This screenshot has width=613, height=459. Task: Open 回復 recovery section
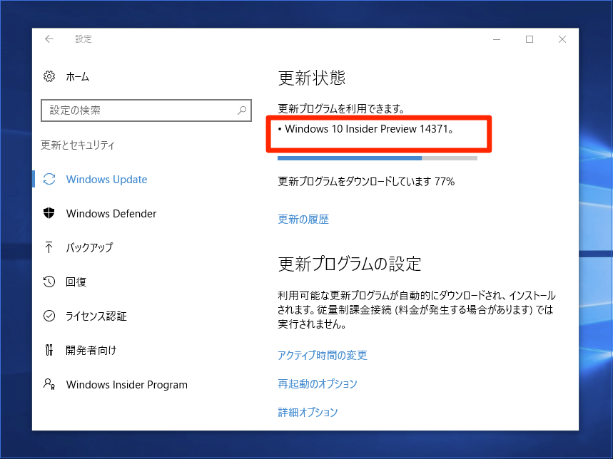tap(76, 282)
